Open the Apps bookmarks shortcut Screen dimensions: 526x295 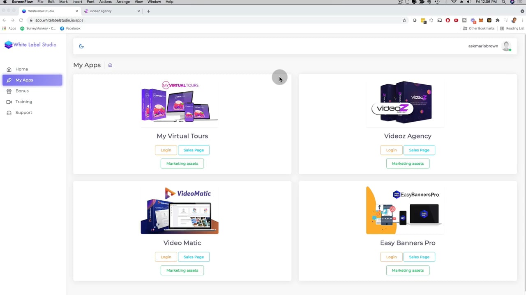(x=9, y=29)
